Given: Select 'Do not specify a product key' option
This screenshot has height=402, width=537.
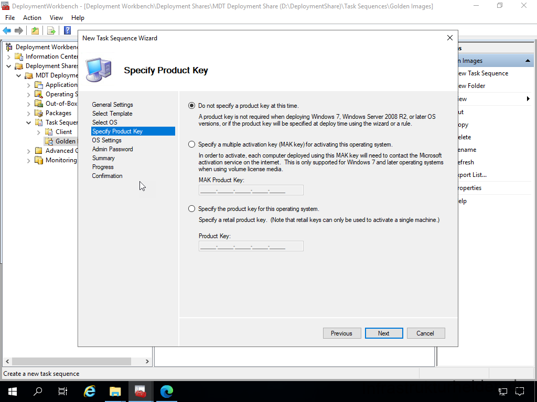Looking at the screenshot, I should 191,106.
